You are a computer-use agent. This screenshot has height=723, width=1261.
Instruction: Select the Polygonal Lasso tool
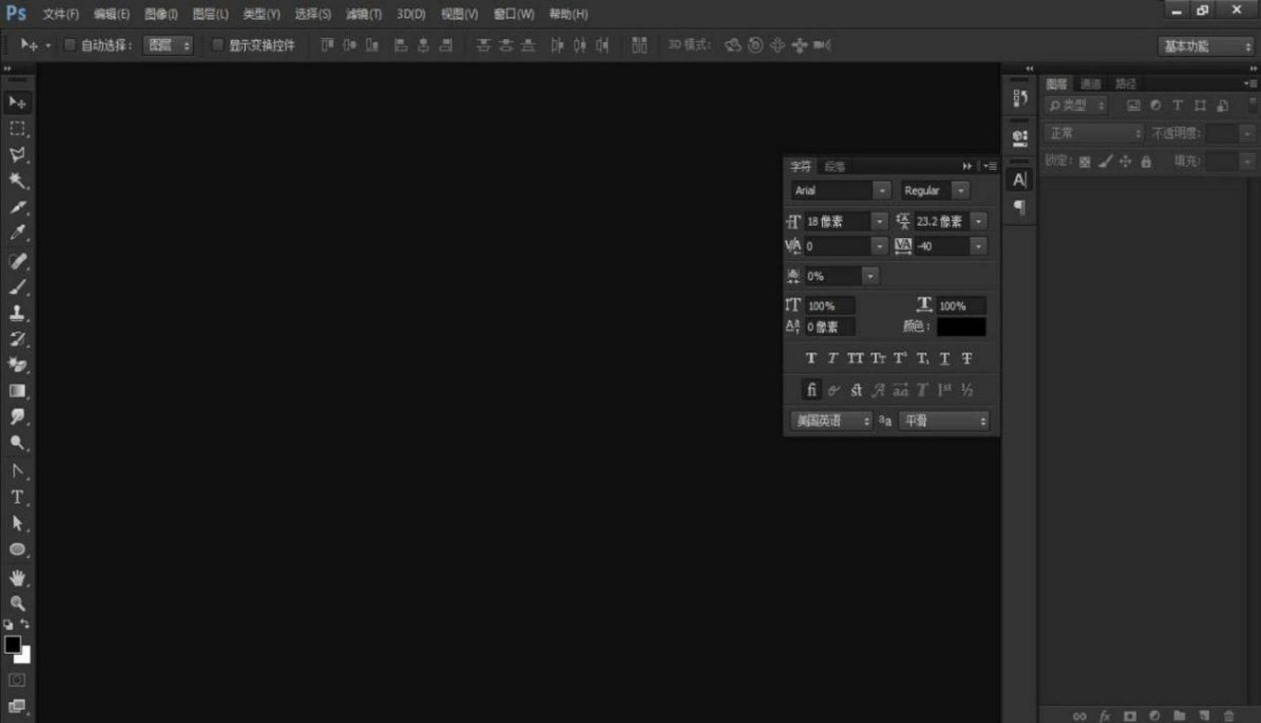tap(17, 155)
